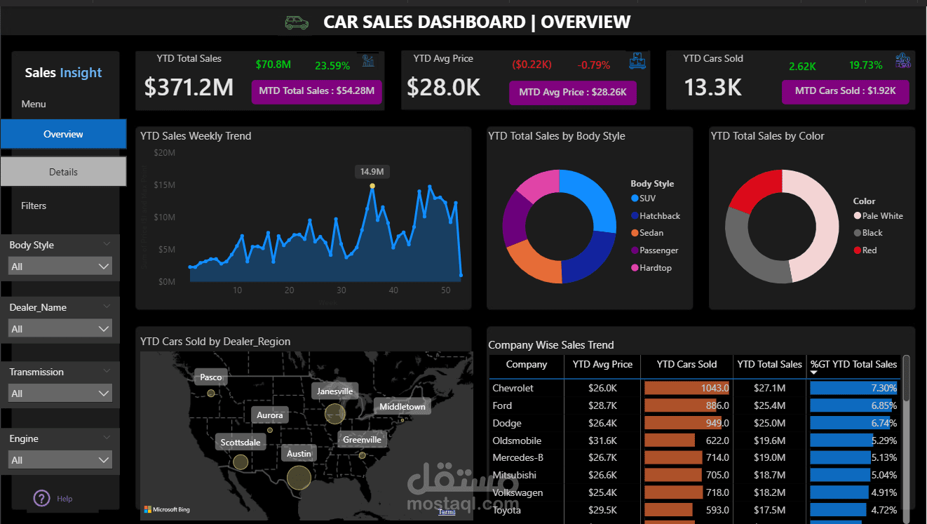The width and height of the screenshot is (927, 524).
Task: Select the Sedan legend swatch
Action: click(635, 233)
